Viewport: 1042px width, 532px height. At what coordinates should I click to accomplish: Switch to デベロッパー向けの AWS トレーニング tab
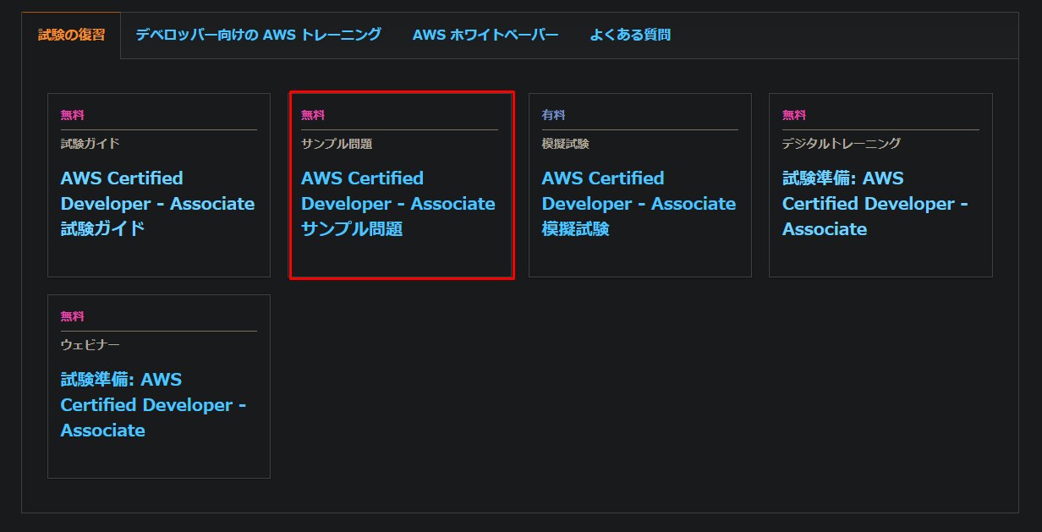tap(258, 35)
